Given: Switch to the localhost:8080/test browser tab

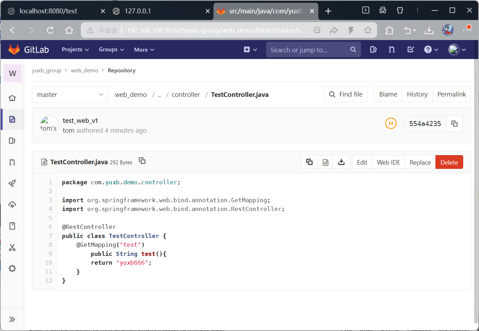Looking at the screenshot, I should (56, 11).
